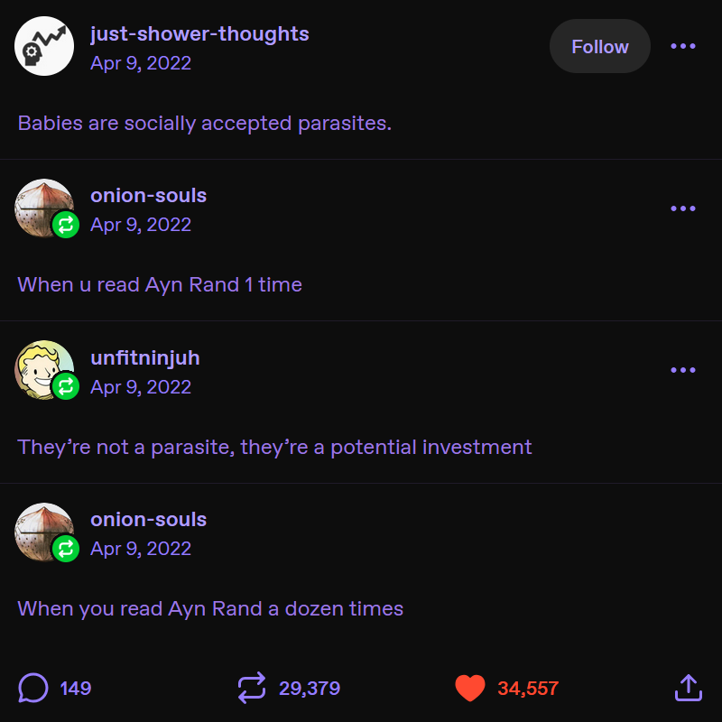
Task: View the 34,557 likes count
Action: point(528,689)
